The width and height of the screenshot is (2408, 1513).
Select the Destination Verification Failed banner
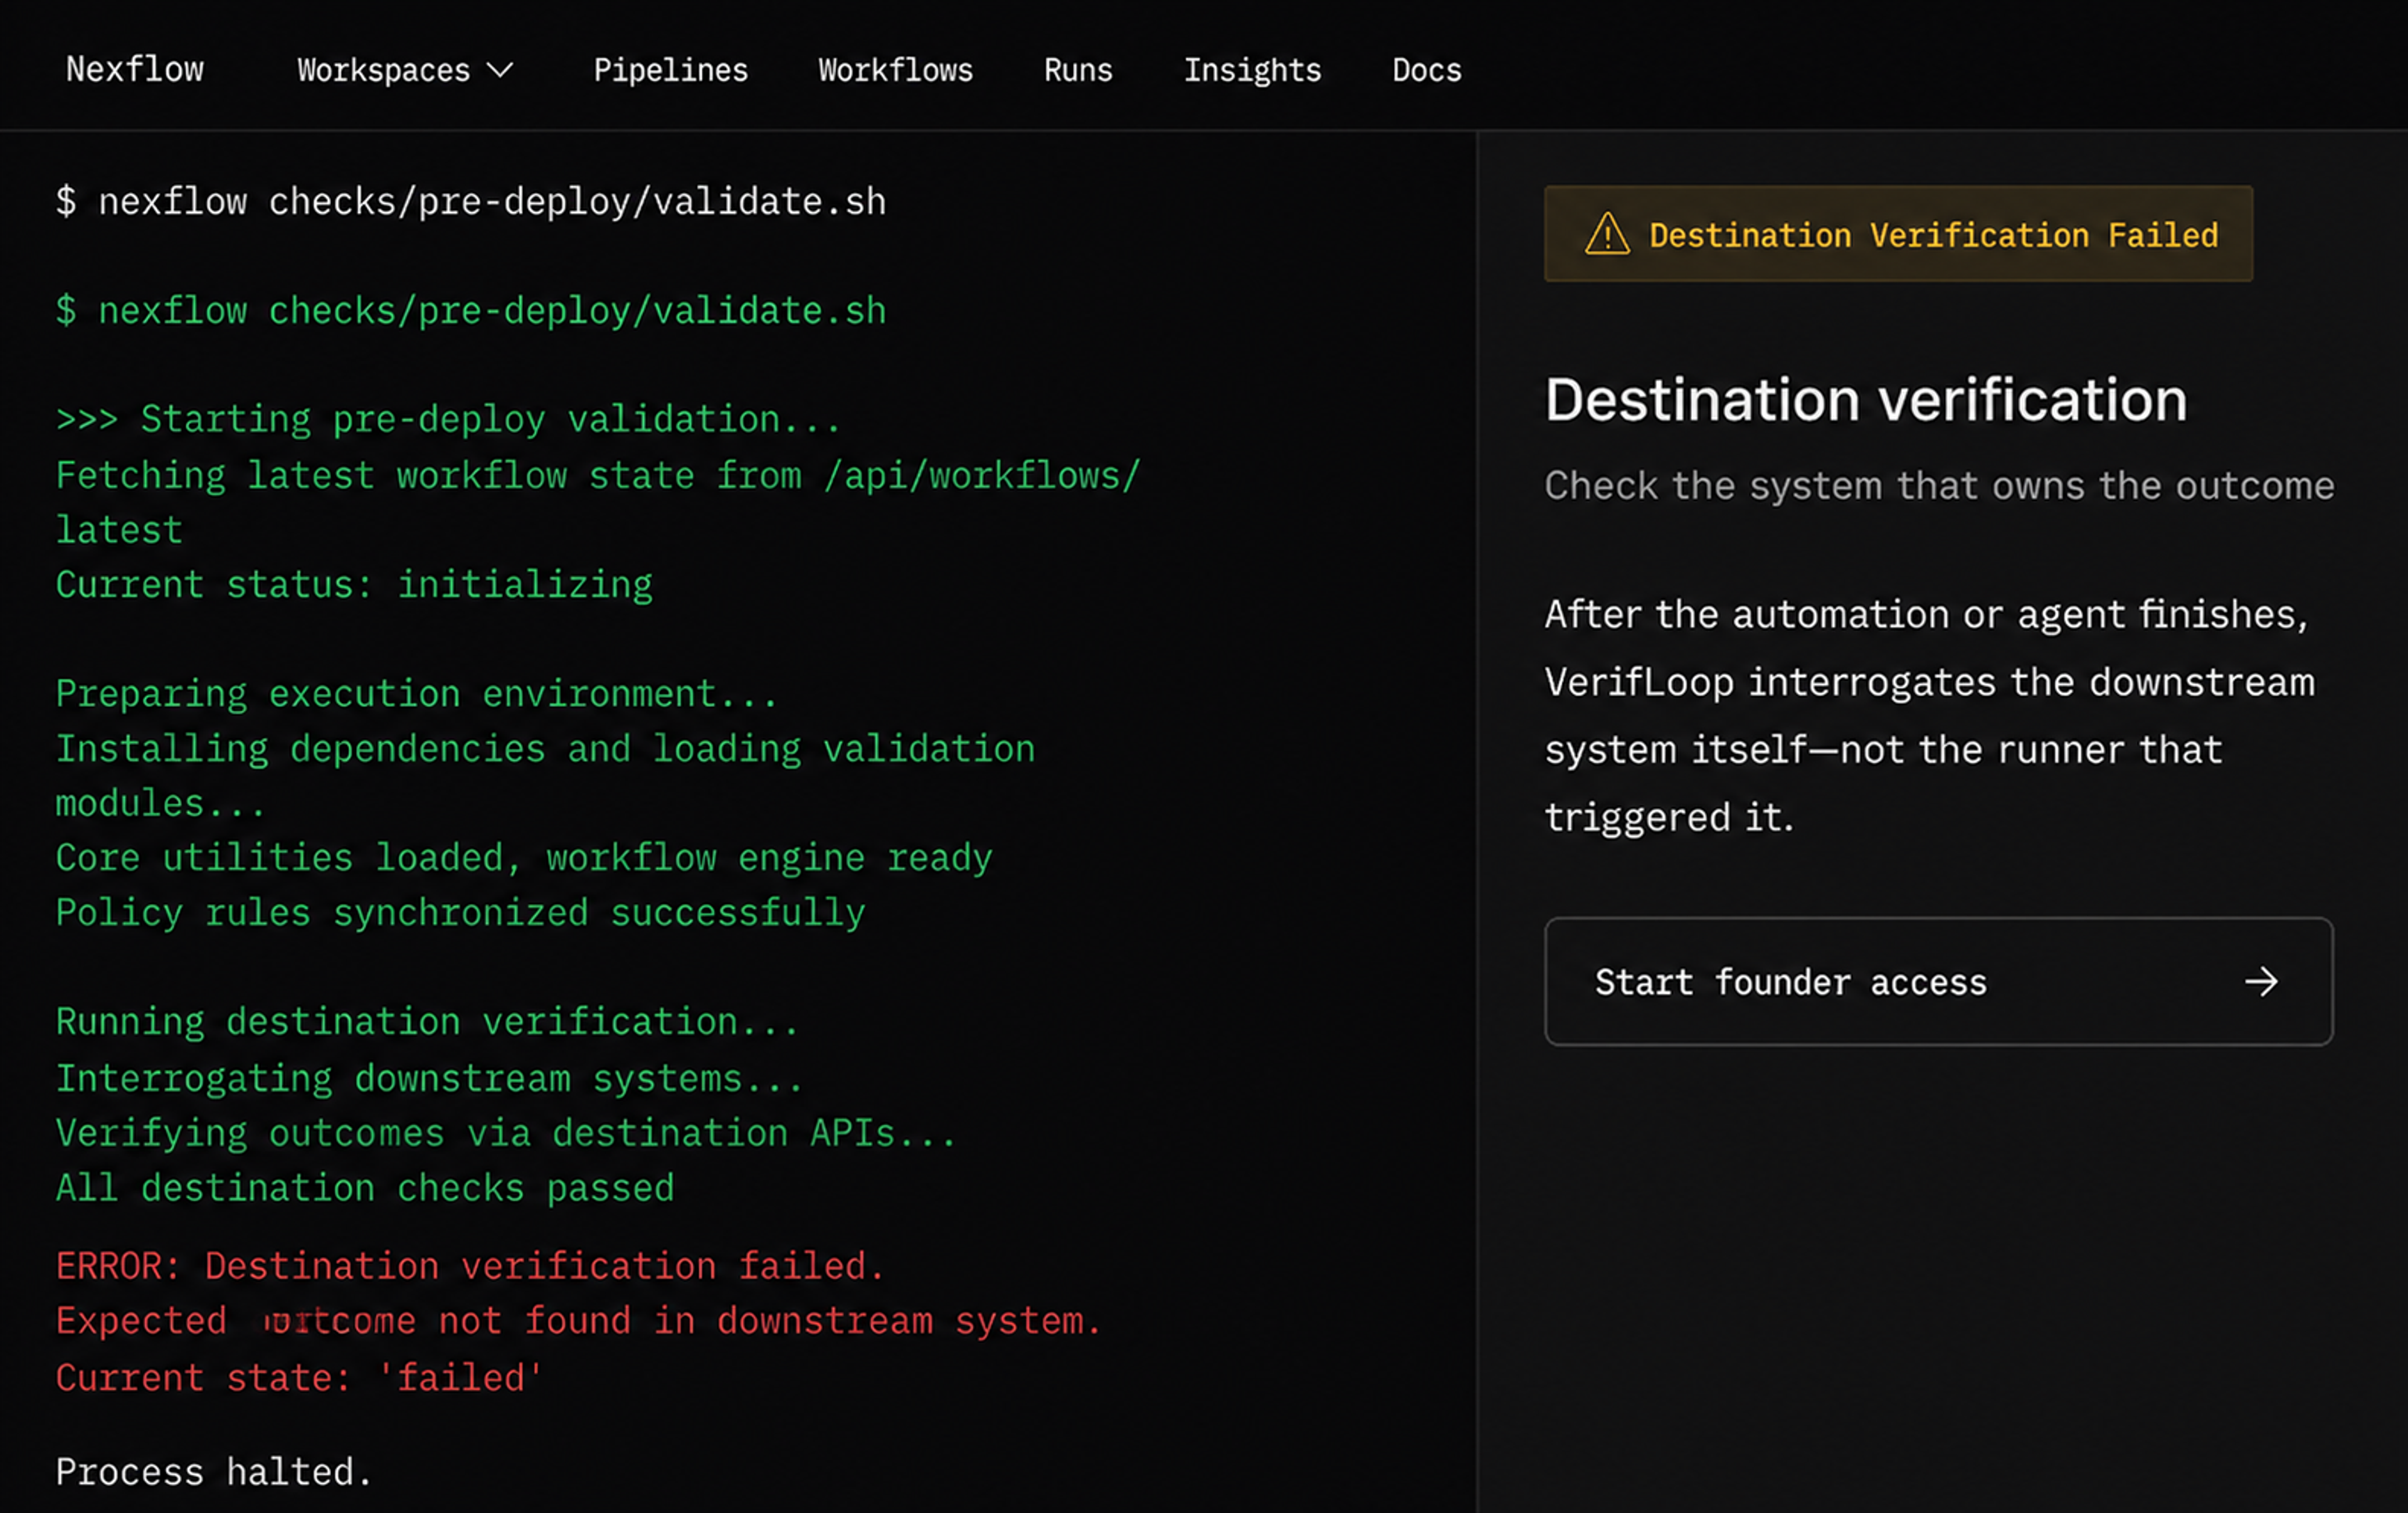[x=1898, y=233]
